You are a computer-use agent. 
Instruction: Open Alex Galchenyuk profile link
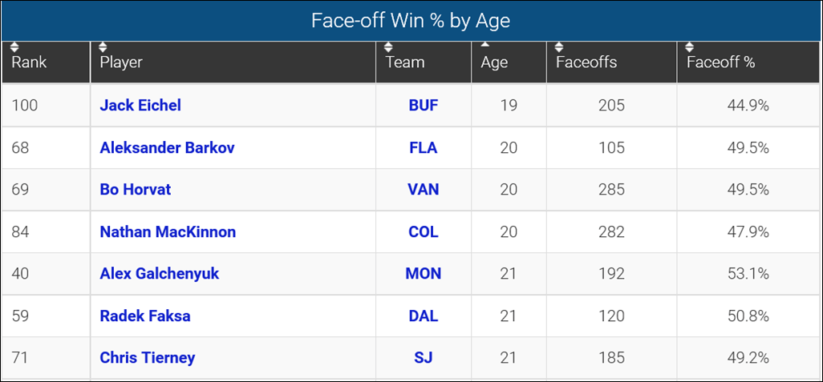click(159, 274)
